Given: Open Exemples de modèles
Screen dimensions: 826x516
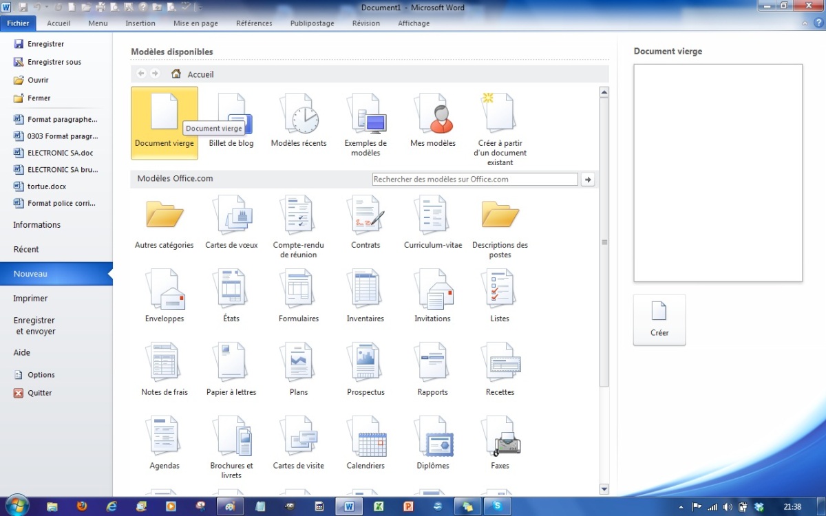Looking at the screenshot, I should 366,125.
